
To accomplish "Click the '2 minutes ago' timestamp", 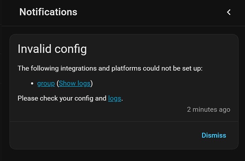I will pyautogui.click(x=208, y=109).
